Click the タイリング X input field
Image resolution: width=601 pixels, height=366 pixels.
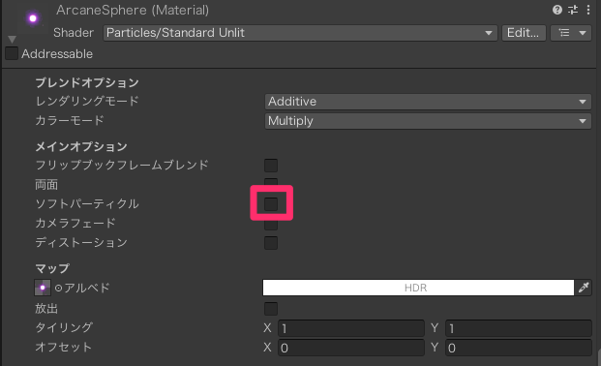click(x=351, y=328)
